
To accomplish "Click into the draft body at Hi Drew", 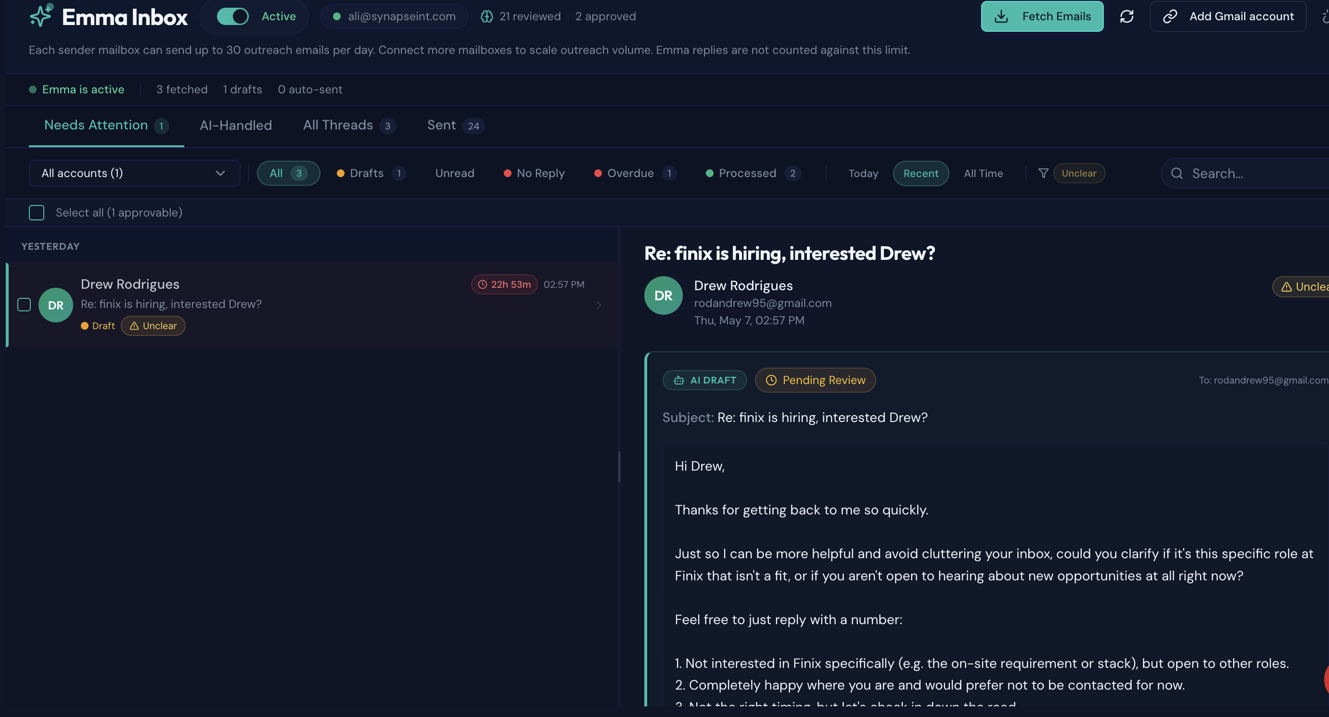I will [x=700, y=466].
